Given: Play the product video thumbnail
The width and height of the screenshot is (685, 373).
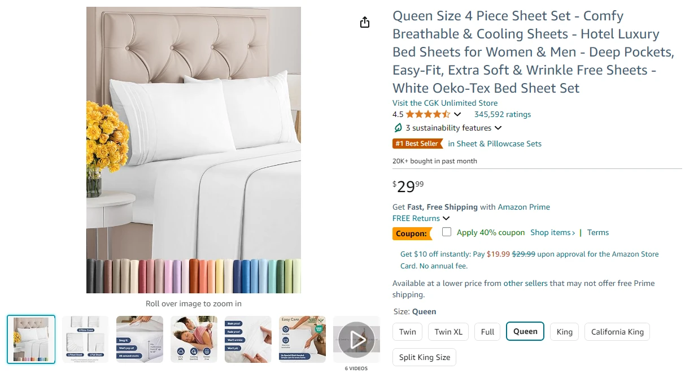Looking at the screenshot, I should coord(356,339).
